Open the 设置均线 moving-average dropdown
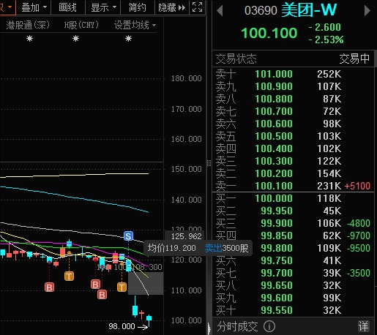 pyautogui.click(x=135, y=25)
